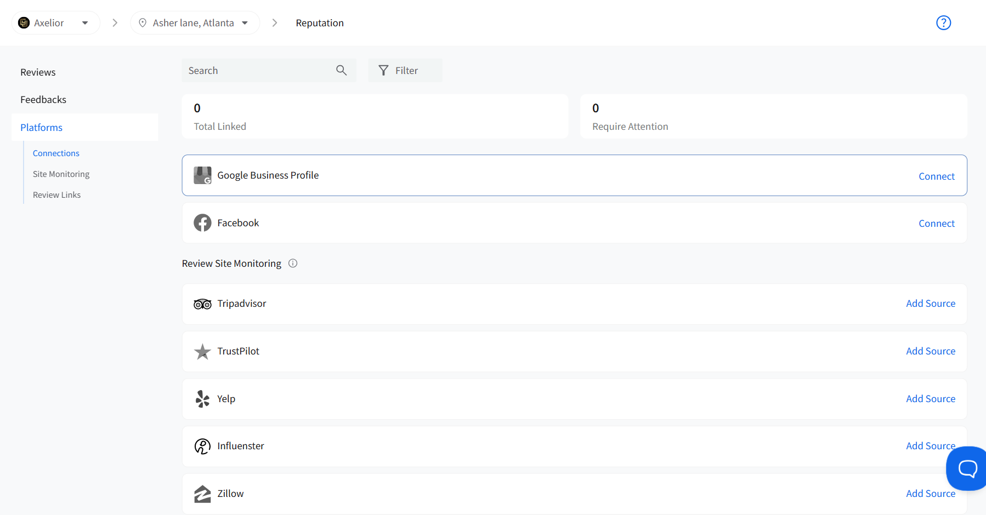
Task: Open Review Links sub-item
Action: click(56, 195)
